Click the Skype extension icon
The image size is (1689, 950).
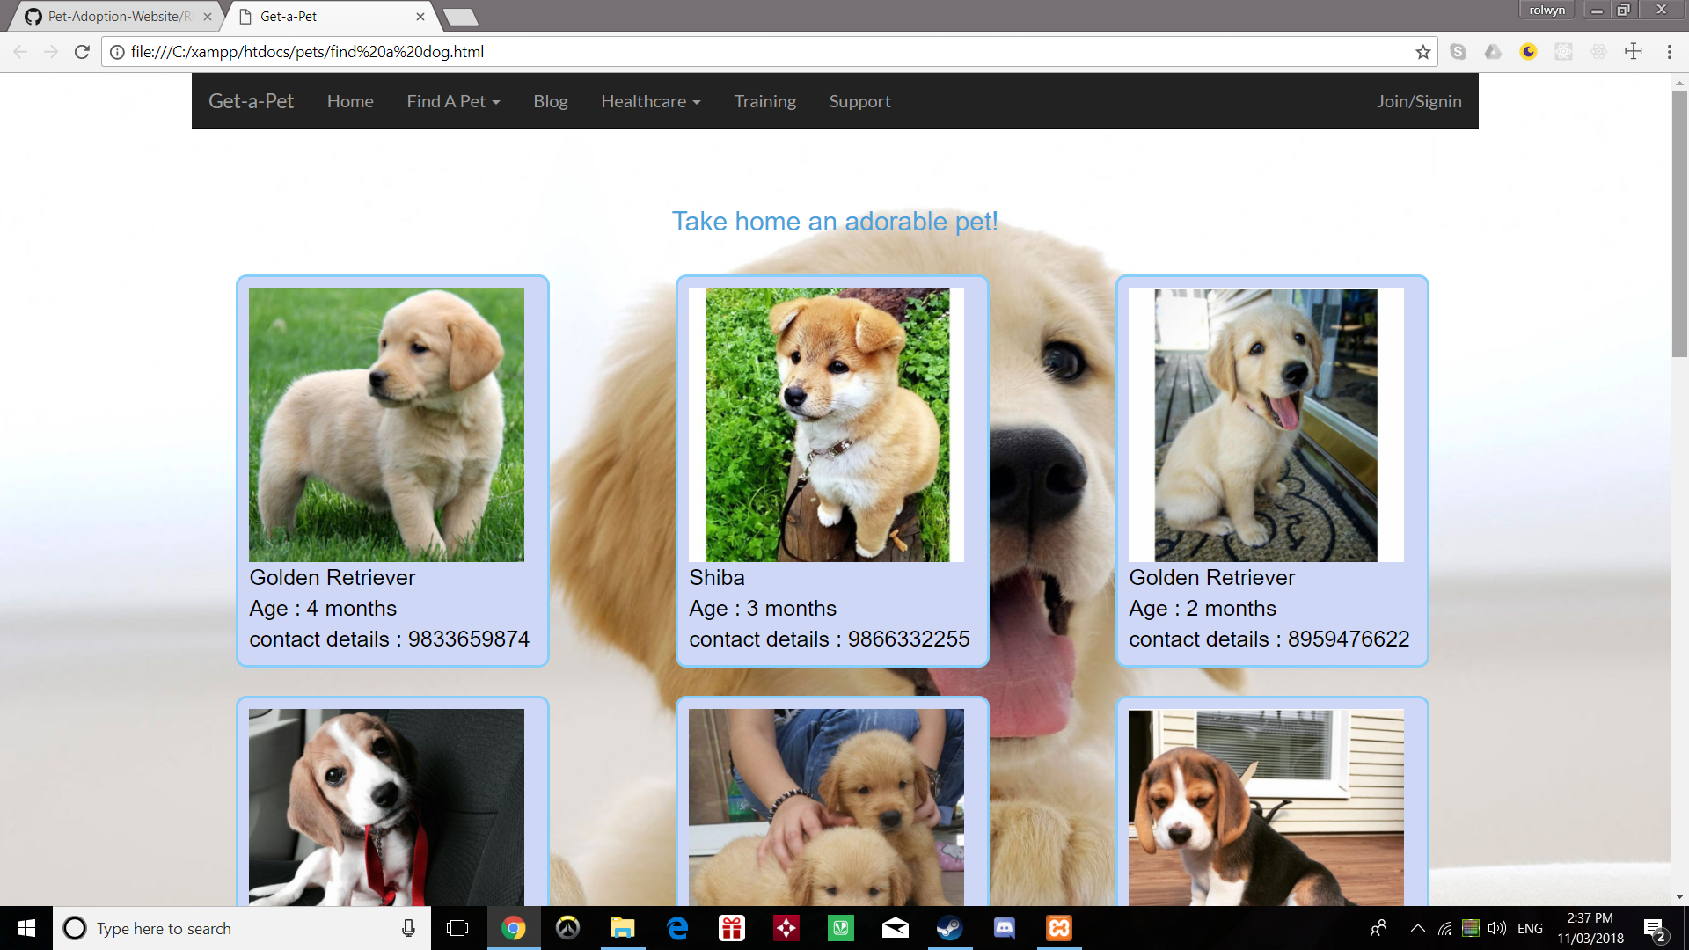1458,52
